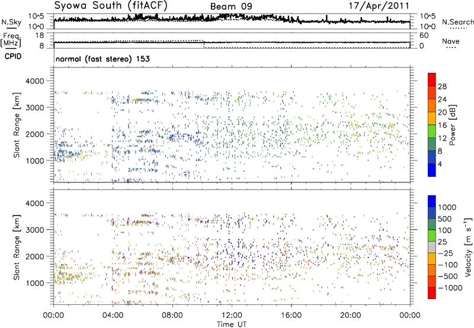Pick the teal 8-12 dB Power colorbar segment
Viewport: 474px width, 328px height.
click(432, 144)
